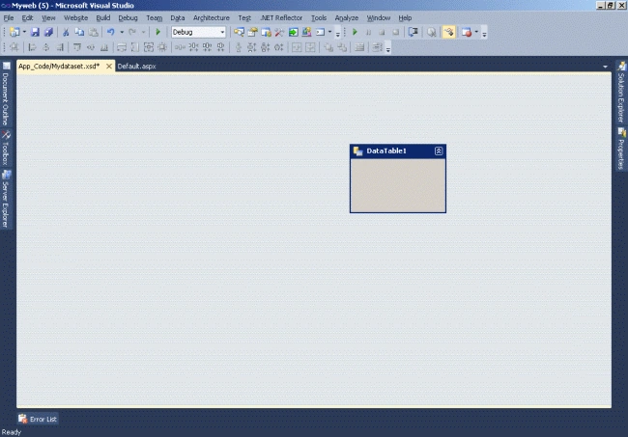This screenshot has height=437, width=628.
Task: Click the Tab Order layout icon
Action: point(377,47)
